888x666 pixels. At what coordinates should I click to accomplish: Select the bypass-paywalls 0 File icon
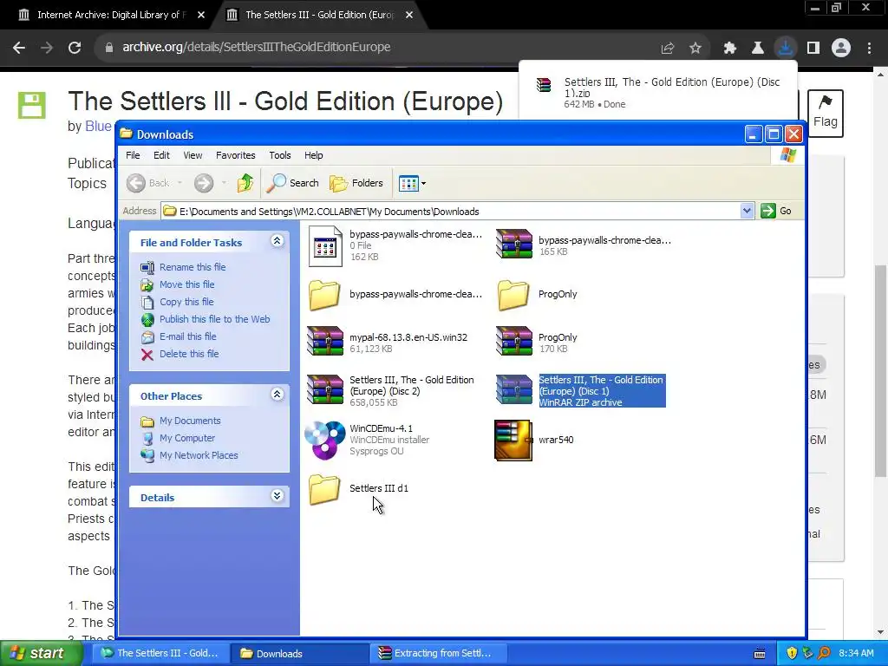click(x=325, y=245)
